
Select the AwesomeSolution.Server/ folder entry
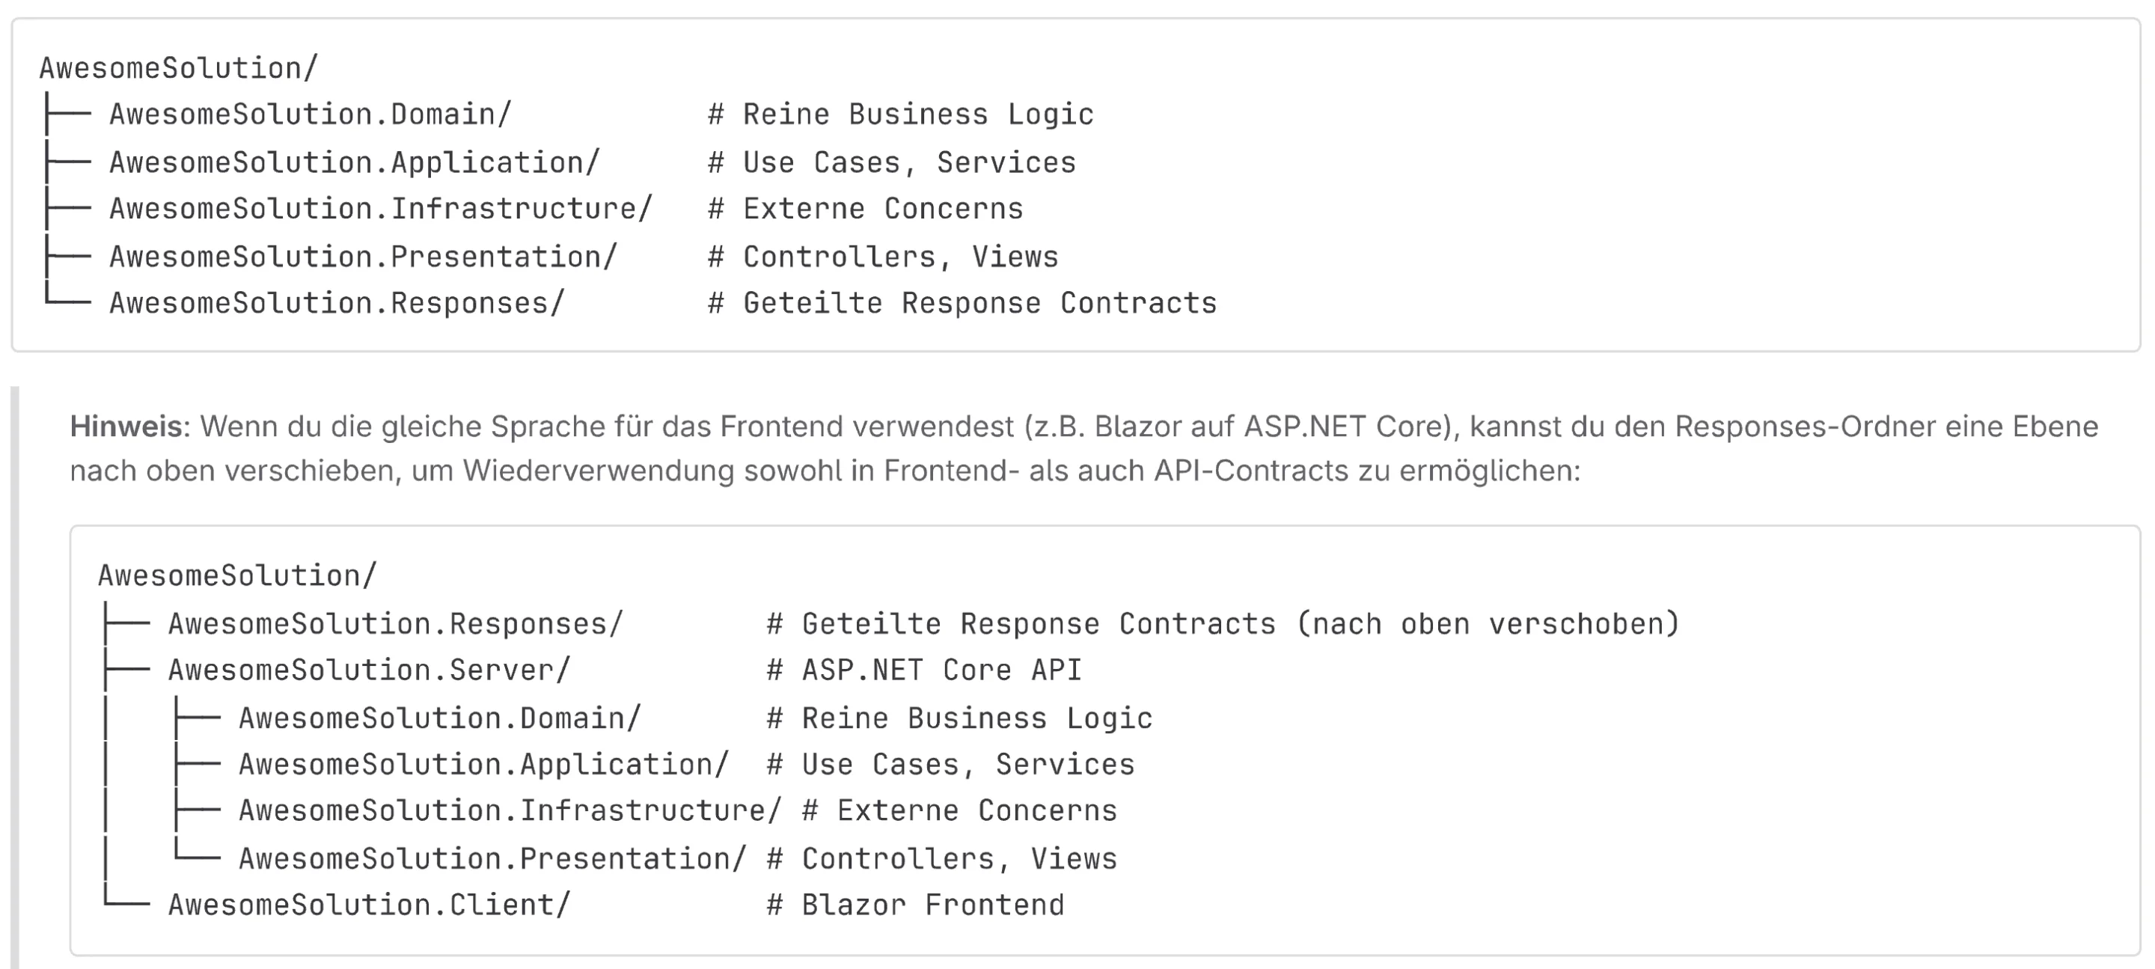point(369,670)
